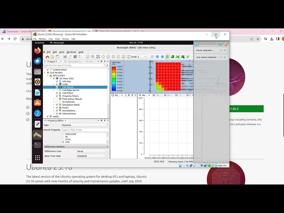Open the Help menu in ResInsight

coord(81,52)
